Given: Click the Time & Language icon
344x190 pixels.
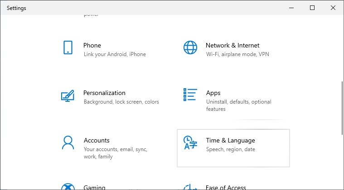Looking at the screenshot, I should 190,142.
